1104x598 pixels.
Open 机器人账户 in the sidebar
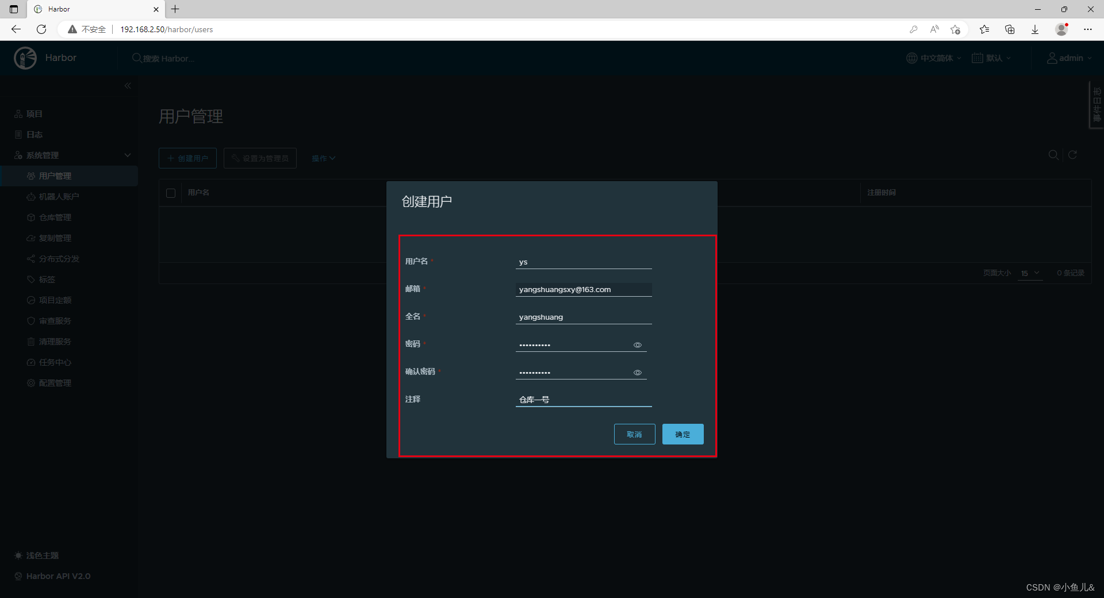click(59, 197)
